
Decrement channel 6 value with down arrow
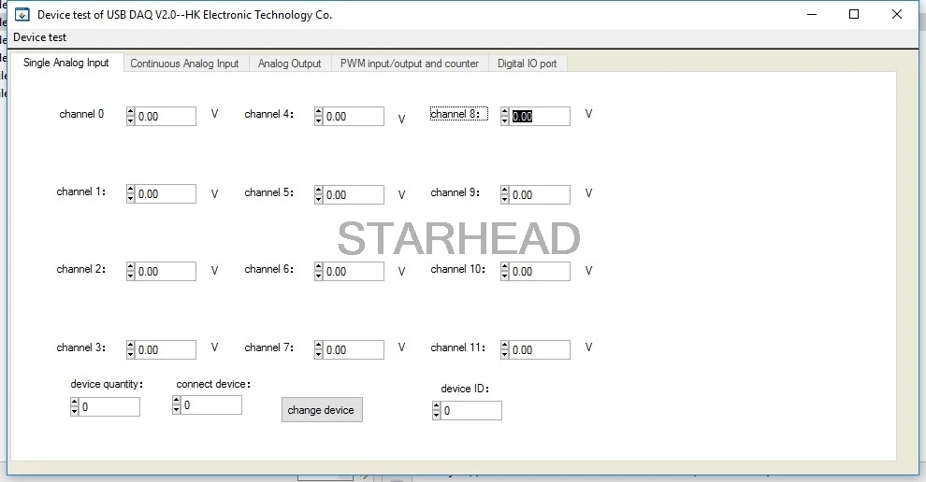pyautogui.click(x=318, y=276)
